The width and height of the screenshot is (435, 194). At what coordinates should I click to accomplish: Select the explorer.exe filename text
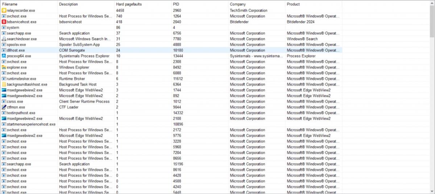(x=17, y=67)
